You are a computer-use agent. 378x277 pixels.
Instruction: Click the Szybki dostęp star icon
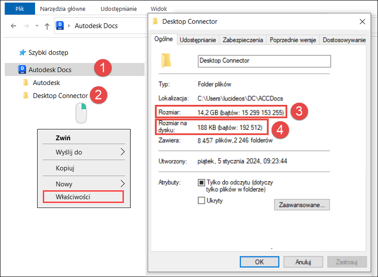[23, 52]
